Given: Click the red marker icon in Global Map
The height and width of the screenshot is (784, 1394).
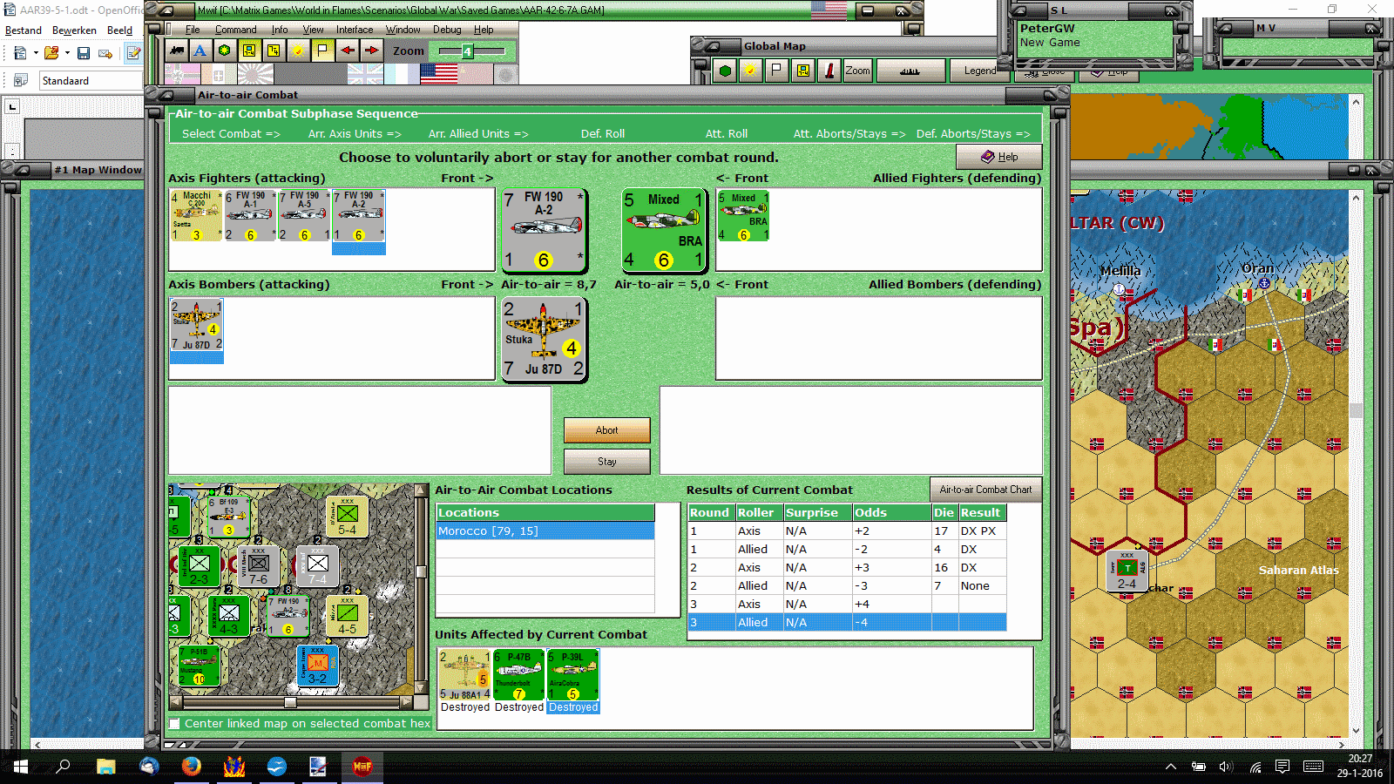Looking at the screenshot, I should 829,71.
